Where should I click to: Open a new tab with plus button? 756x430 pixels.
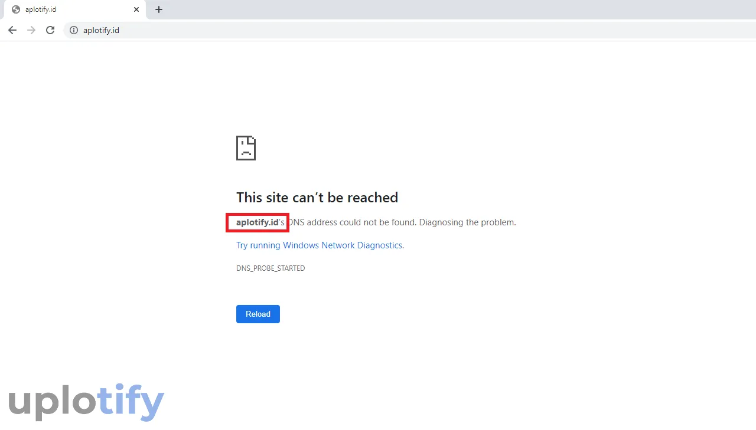coord(159,9)
